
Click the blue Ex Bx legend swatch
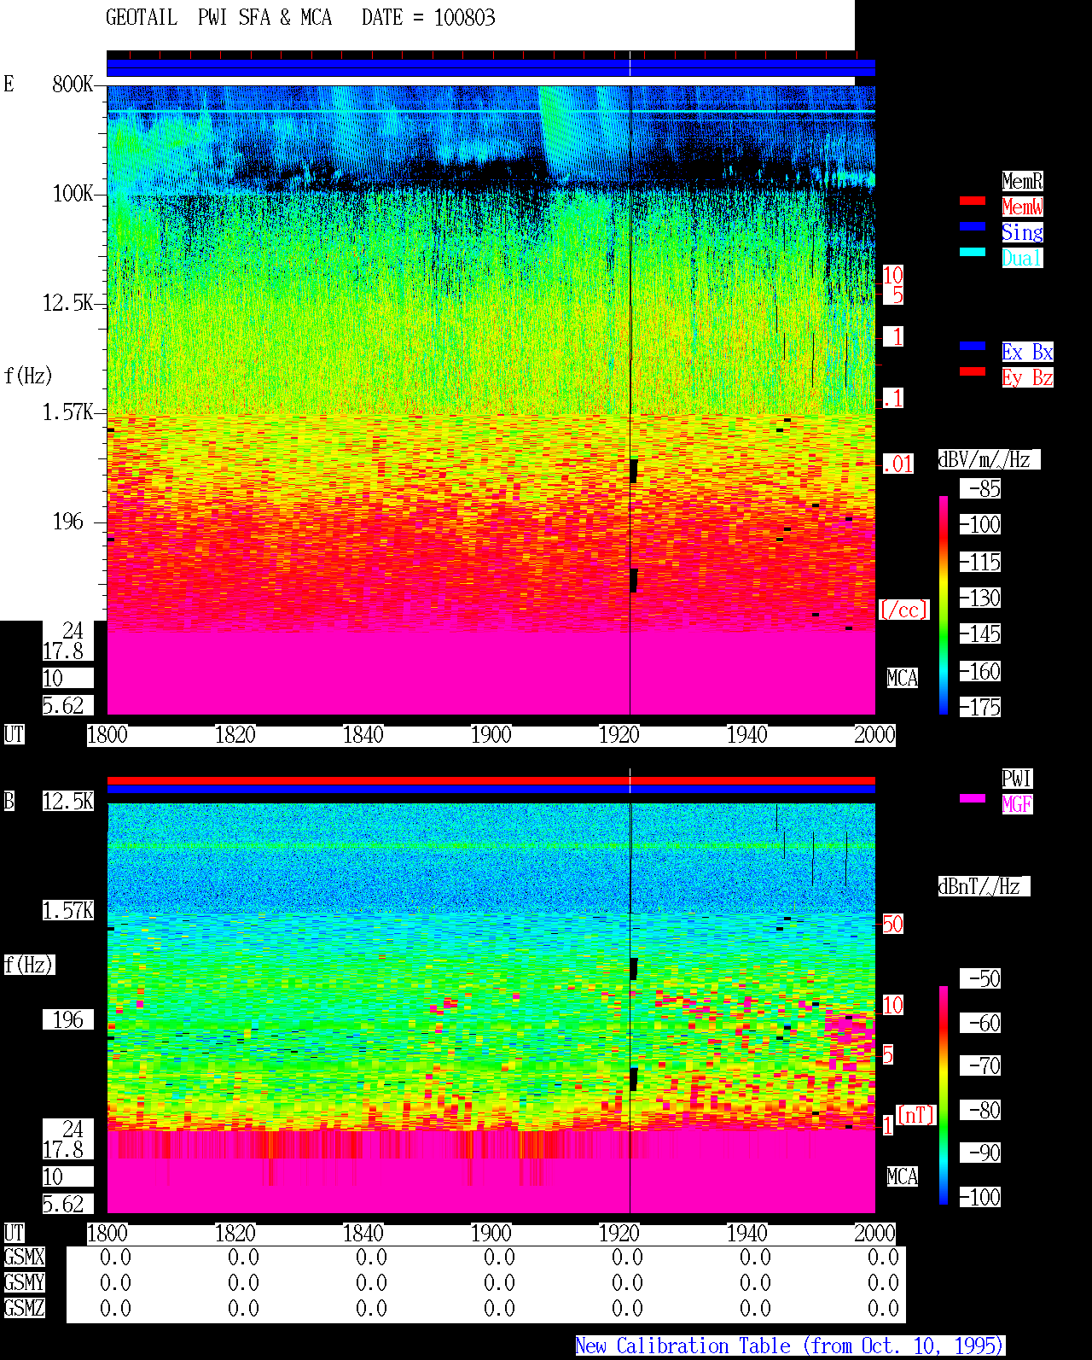pos(973,346)
